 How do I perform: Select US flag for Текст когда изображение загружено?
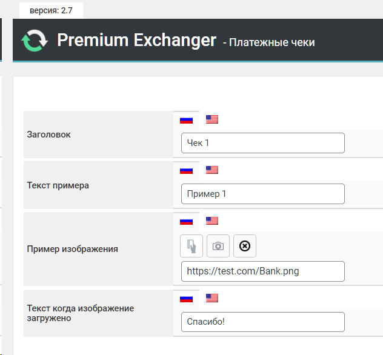[211, 298]
